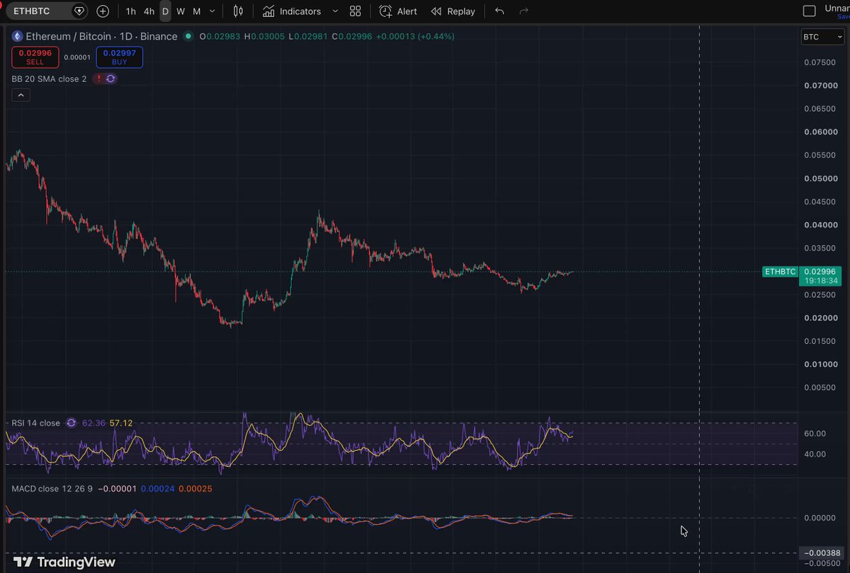
Task: Select the D daily timeframe
Action: tap(165, 11)
